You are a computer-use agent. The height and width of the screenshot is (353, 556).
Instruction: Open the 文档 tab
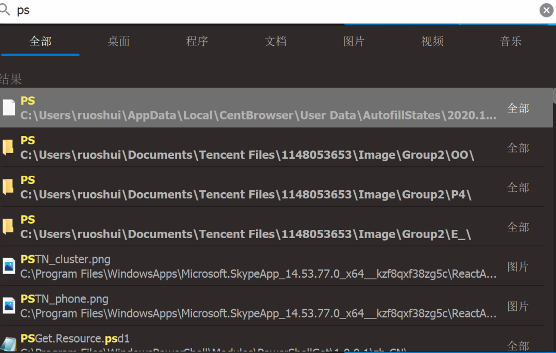275,42
